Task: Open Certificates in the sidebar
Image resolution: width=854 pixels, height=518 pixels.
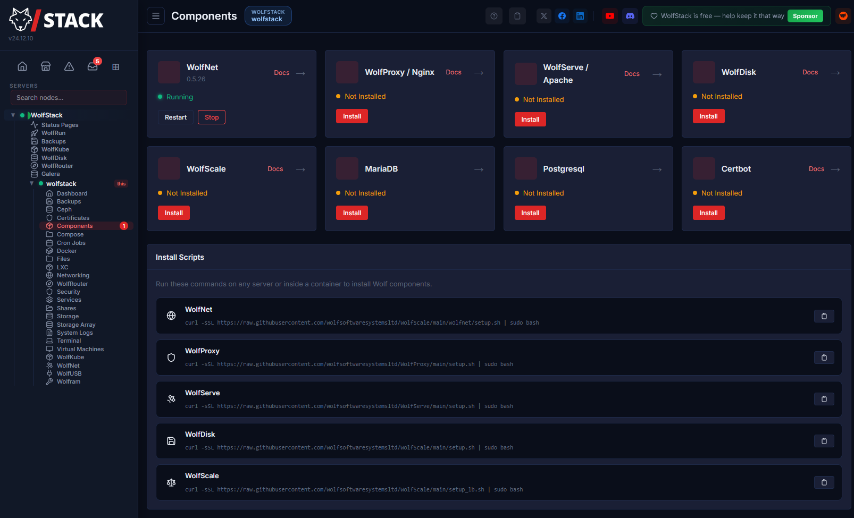Action: [x=73, y=218]
